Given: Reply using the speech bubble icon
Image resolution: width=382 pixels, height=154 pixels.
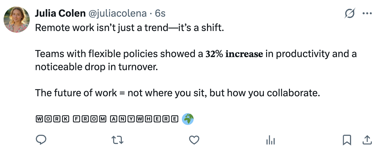Looking at the screenshot, I should (40, 140).
